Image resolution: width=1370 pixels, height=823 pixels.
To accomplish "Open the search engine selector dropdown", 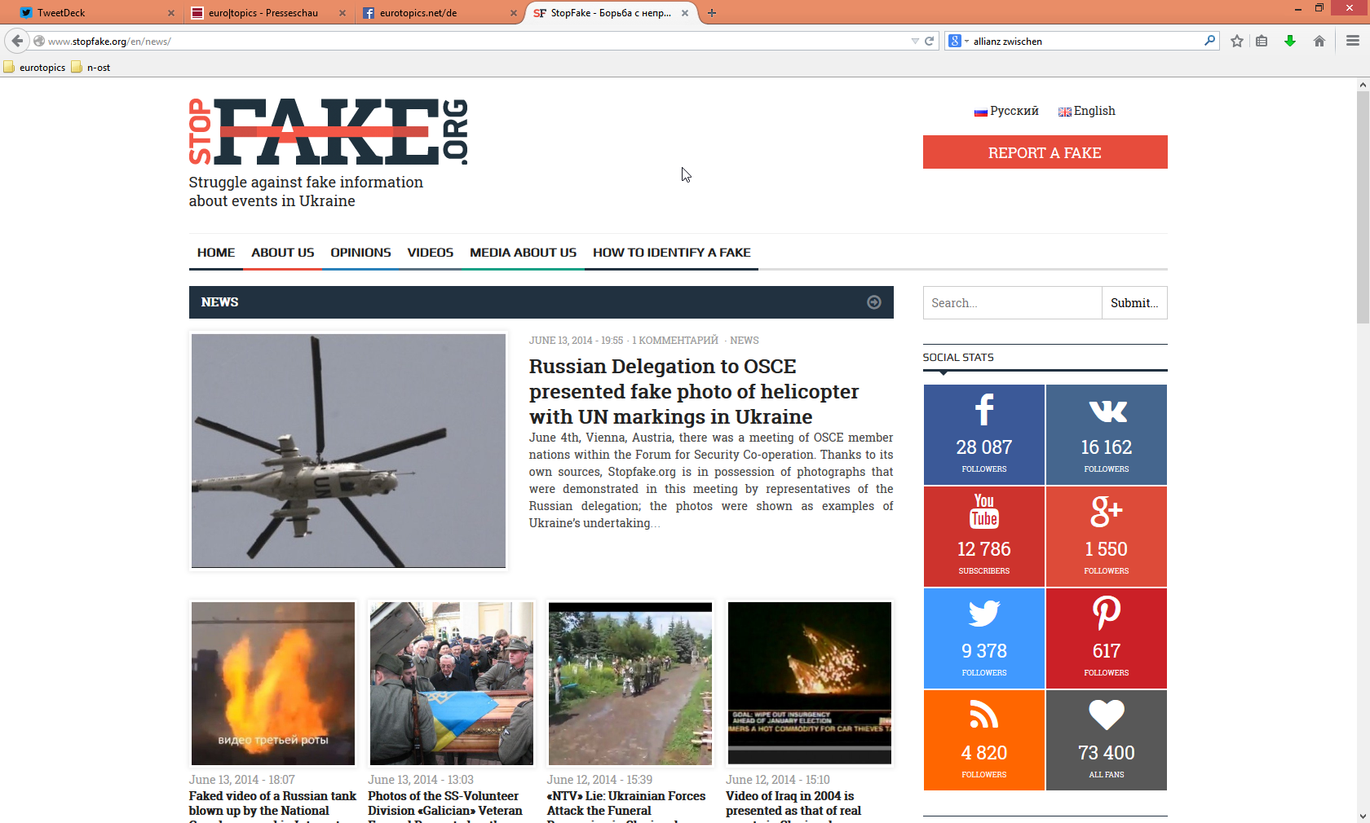I will coord(958,41).
